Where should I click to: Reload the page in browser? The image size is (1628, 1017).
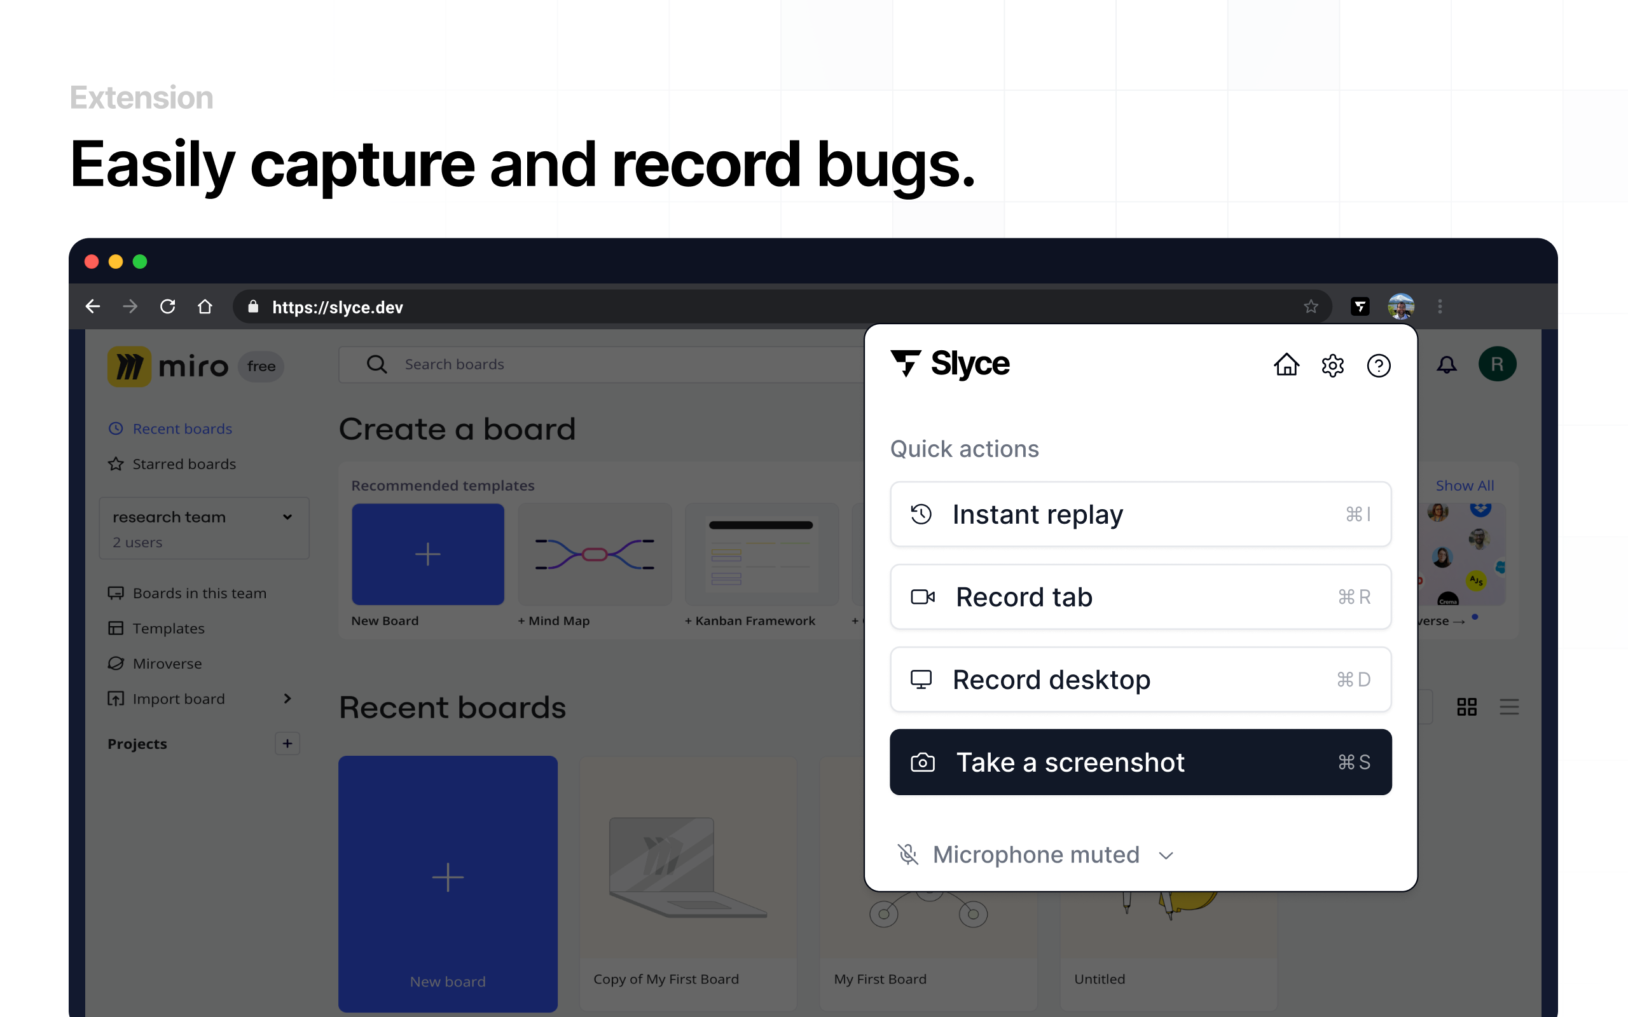point(167,307)
